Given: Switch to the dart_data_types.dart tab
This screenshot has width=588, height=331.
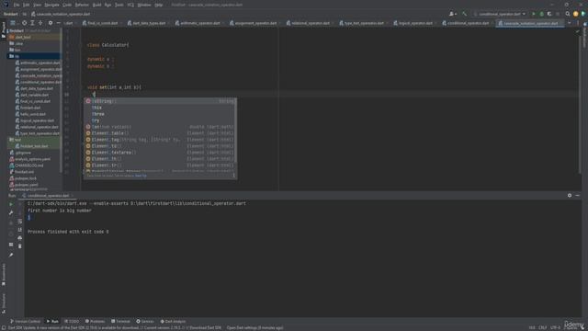Looking at the screenshot, I should [x=149, y=23].
